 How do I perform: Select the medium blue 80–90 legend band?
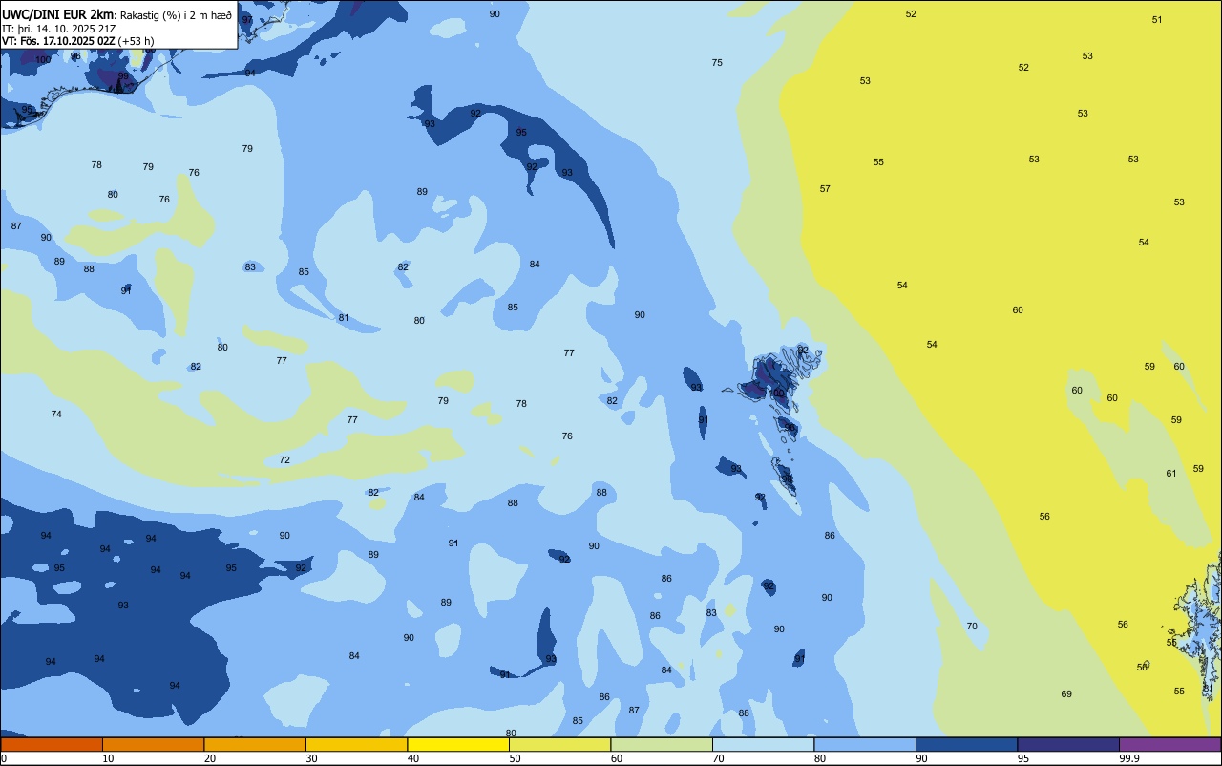(865, 744)
